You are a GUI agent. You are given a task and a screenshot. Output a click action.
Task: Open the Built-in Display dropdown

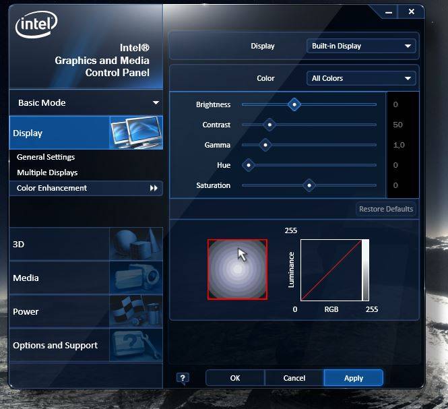(x=361, y=46)
